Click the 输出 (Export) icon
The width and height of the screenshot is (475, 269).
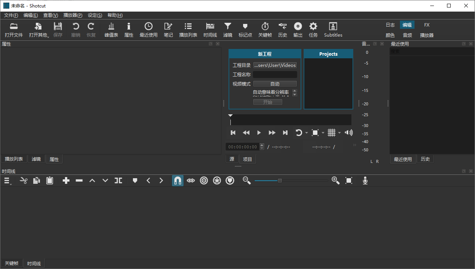coord(298,29)
